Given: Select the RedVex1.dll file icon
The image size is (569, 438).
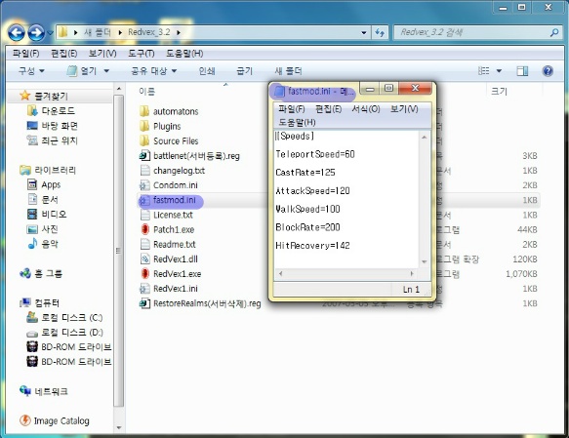Looking at the screenshot, I should point(144,259).
